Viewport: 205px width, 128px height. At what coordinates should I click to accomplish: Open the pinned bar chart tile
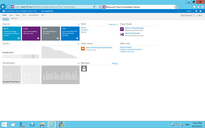[x=60, y=75]
